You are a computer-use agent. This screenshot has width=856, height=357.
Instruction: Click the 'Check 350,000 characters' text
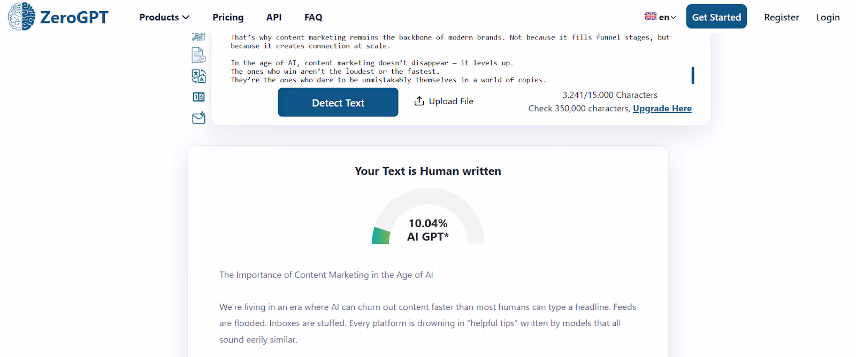pos(579,108)
